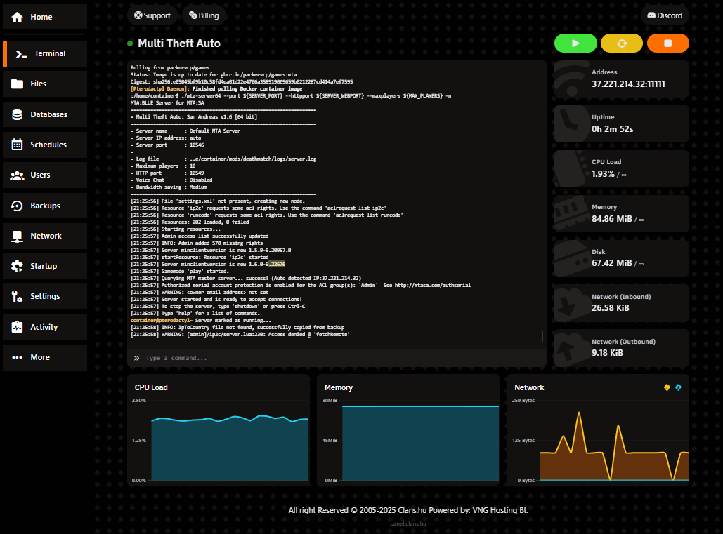Open the Files section

(x=45, y=84)
